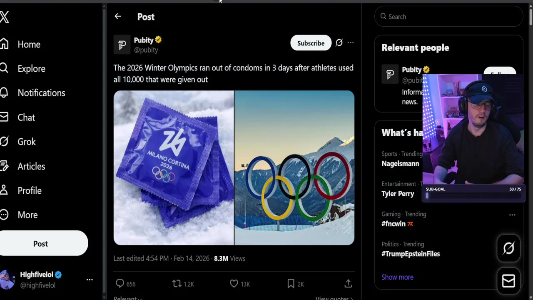Click the back arrow icon
Viewport: 533px width, 300px height.
click(118, 17)
